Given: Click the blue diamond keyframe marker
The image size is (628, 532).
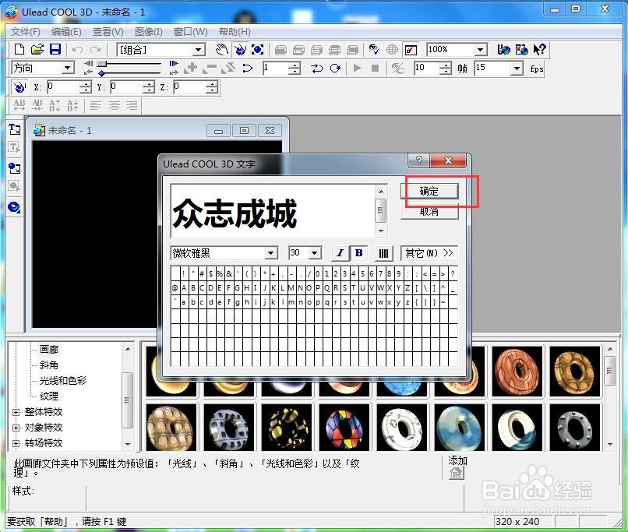Looking at the screenshot, I should 102,73.
